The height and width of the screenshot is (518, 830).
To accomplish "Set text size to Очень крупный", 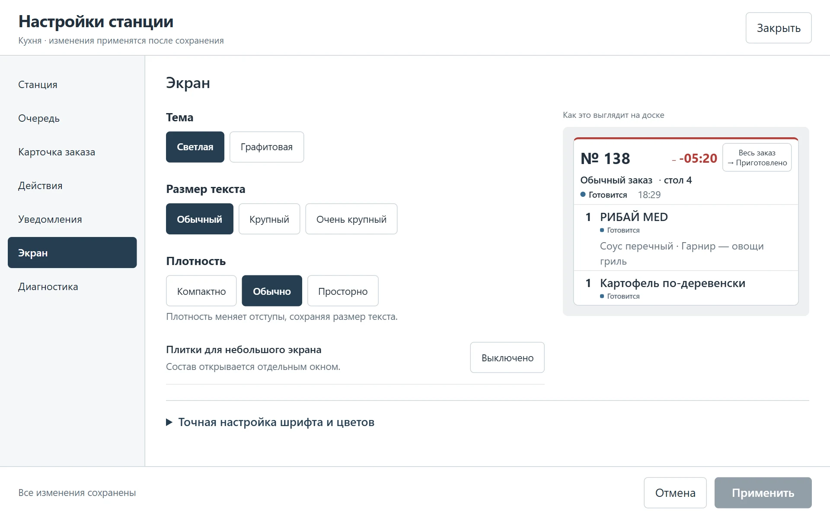I will (x=351, y=219).
